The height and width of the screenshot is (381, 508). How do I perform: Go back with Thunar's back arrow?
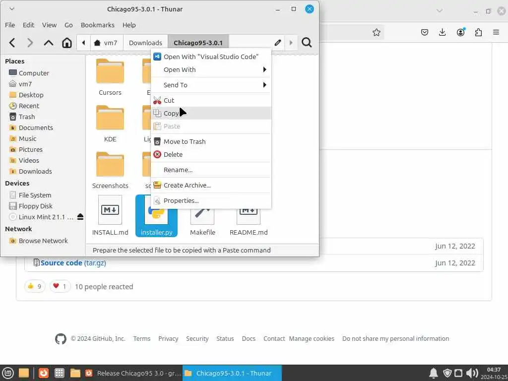tap(12, 43)
